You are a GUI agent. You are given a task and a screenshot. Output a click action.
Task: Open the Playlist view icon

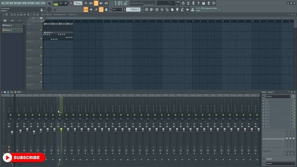[147, 9]
